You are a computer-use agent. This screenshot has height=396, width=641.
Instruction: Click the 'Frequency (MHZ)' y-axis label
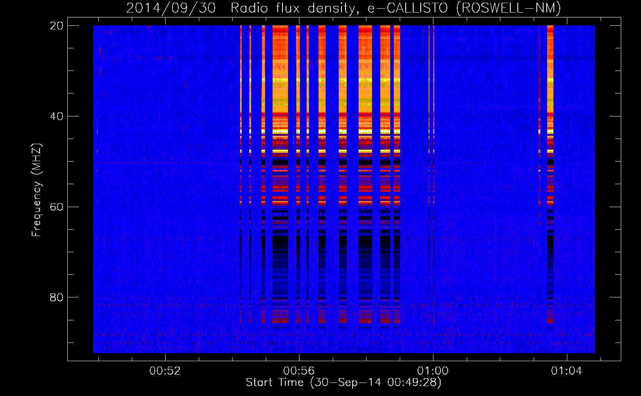[36, 190]
